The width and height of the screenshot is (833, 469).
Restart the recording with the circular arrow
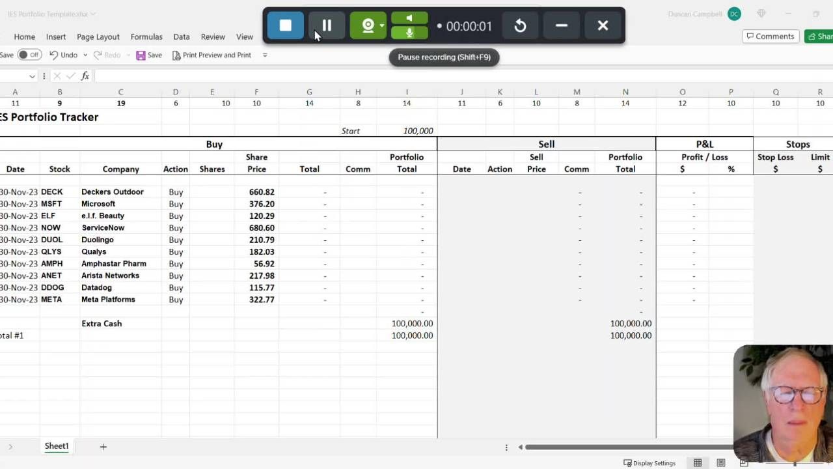coord(520,25)
